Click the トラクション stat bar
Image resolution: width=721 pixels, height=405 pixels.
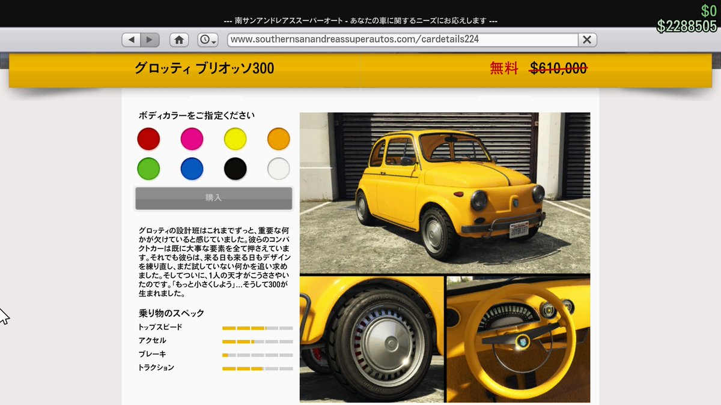click(x=258, y=368)
